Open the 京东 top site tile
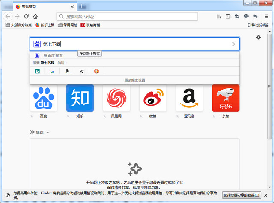Screen dimensions: 274x203 (x=226, y=98)
